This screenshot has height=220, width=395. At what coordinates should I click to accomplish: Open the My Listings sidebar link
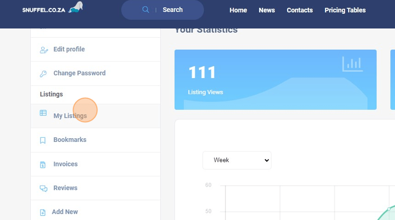point(70,116)
